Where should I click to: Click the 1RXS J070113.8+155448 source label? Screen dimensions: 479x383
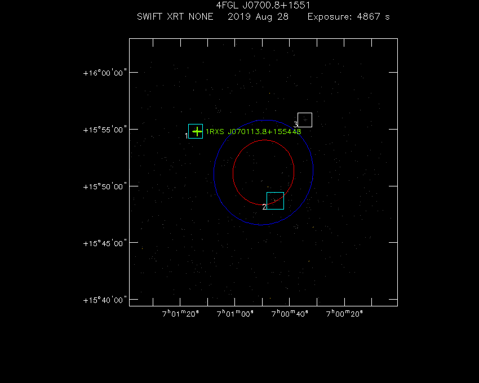253,132
